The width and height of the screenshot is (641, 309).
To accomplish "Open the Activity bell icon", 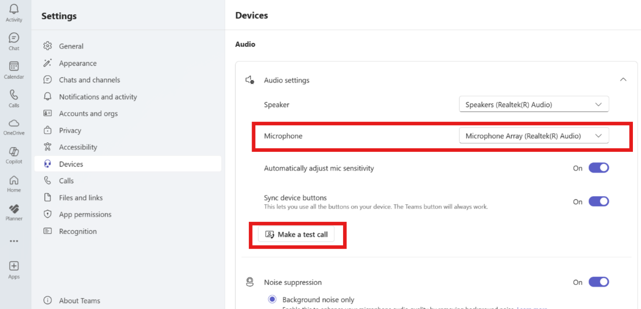I will pos(14,10).
